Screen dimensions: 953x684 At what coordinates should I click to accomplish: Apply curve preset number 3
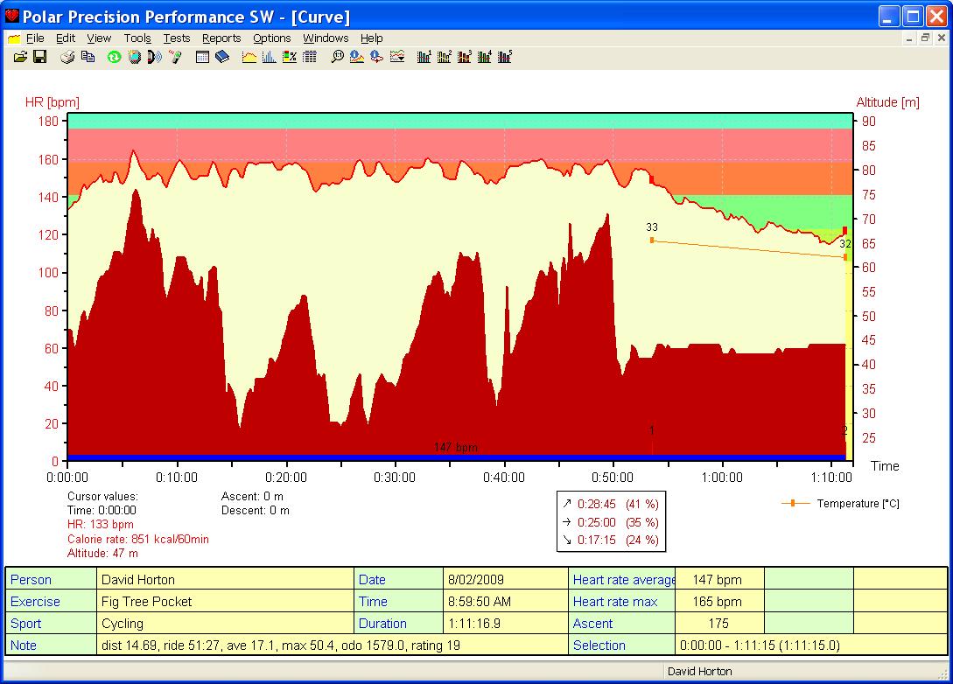[x=465, y=56]
